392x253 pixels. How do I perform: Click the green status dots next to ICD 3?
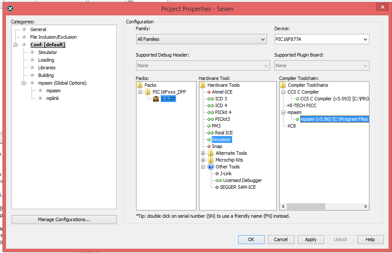click(x=211, y=99)
